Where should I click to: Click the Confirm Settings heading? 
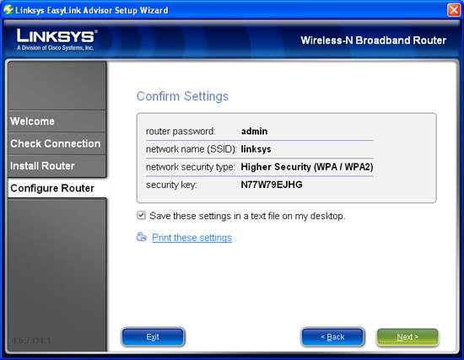click(x=182, y=96)
